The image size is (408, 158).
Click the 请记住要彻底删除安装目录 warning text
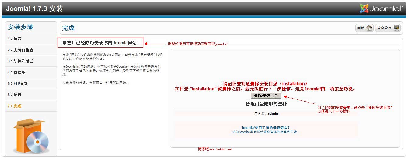[x=265, y=84]
